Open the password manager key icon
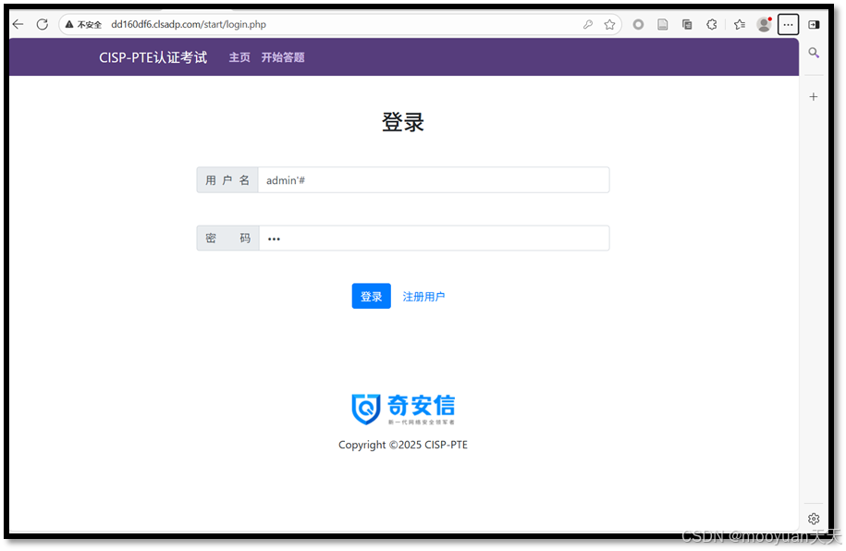846x551 pixels. click(589, 24)
